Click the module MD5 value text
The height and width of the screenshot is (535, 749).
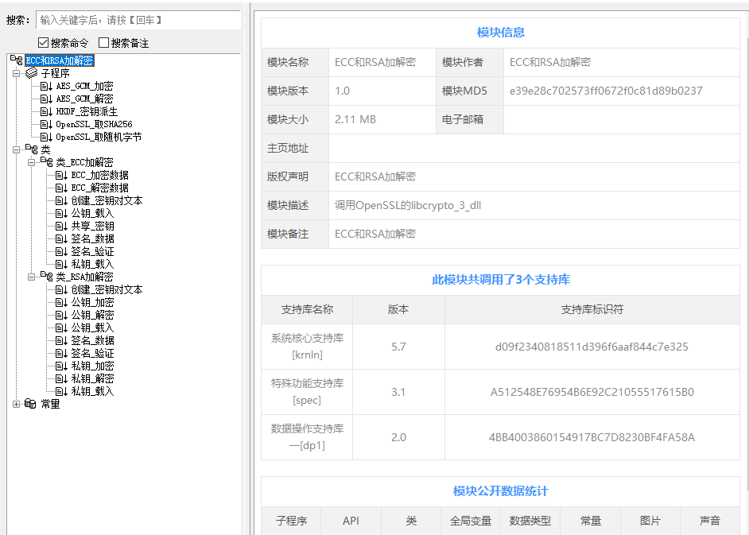[x=606, y=91]
